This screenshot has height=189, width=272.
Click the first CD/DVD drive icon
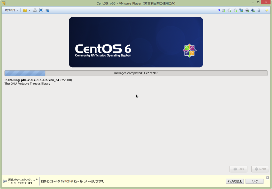pos(230,10)
